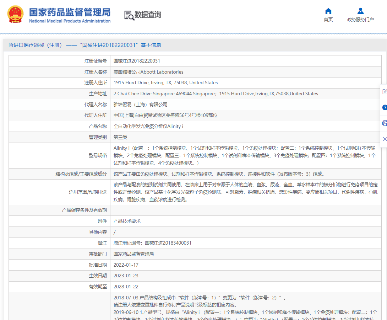
Task: Open the 产品技术要求 attachment
Action: click(127, 221)
